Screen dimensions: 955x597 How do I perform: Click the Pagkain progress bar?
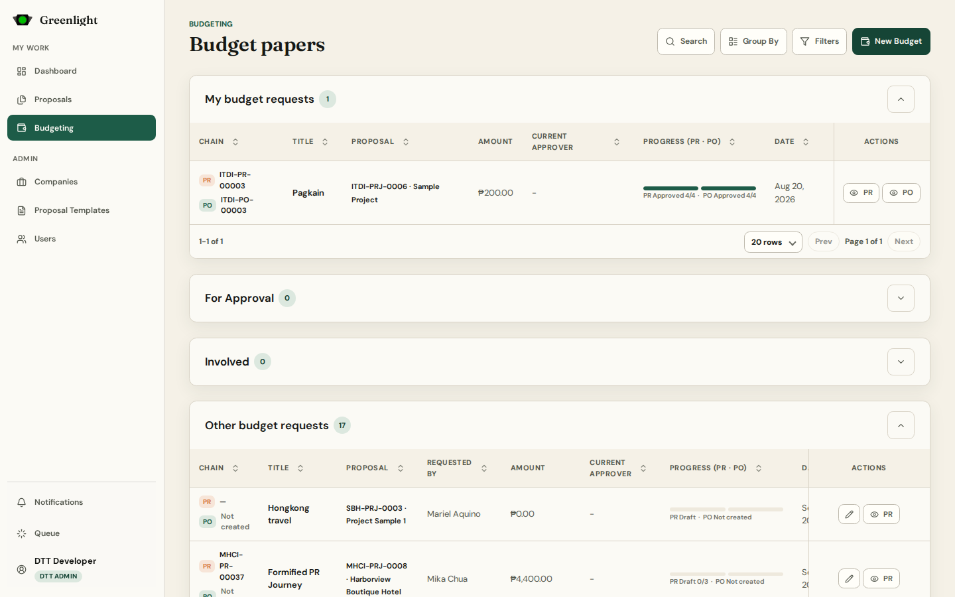700,188
